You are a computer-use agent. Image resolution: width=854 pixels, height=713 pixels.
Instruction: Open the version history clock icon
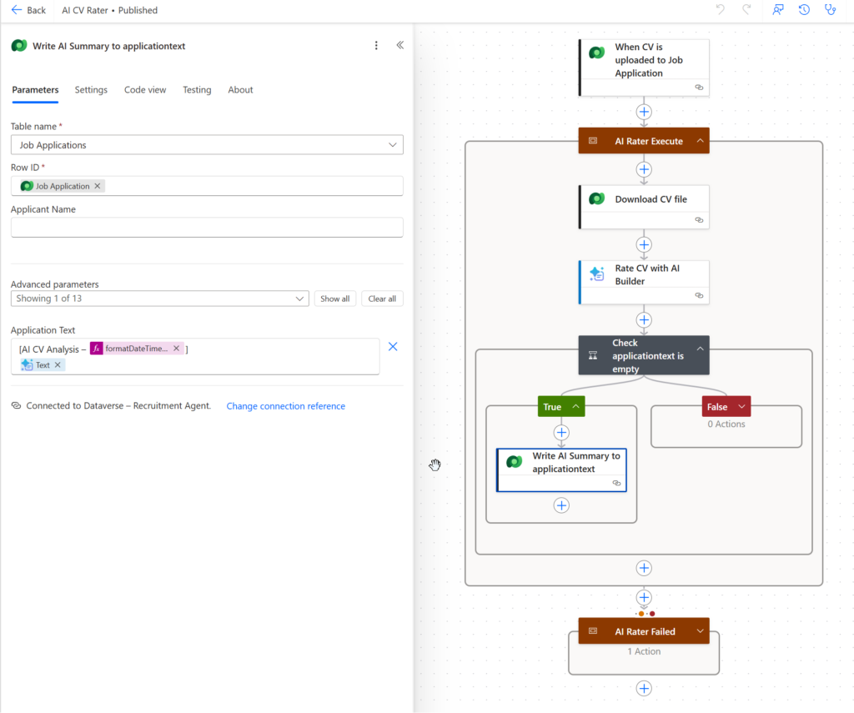(804, 9)
